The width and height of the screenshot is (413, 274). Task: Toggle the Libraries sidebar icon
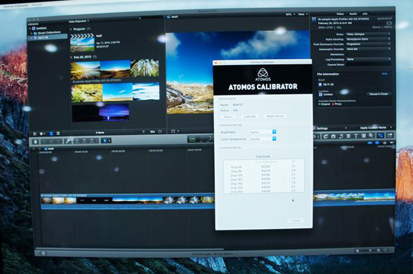34,134
